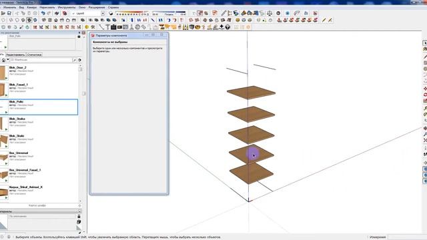Viewport: 427px width, 240px height.
Task: Collapse the materials panel header arrow
Action: point(79,211)
